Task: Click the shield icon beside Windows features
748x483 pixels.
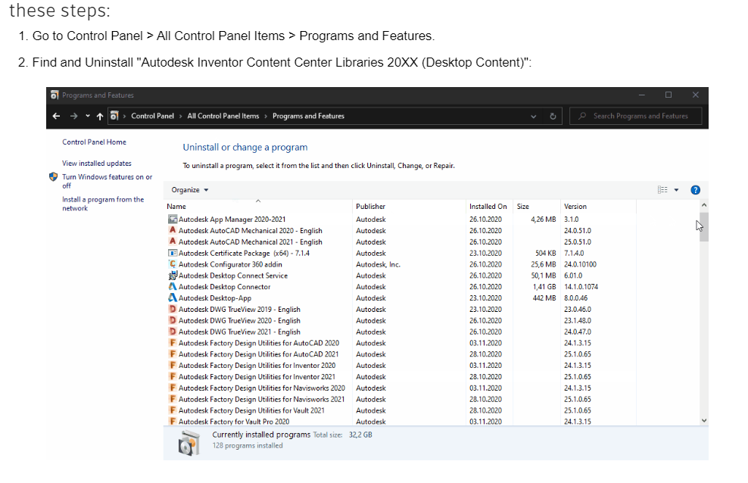Action: tap(54, 177)
